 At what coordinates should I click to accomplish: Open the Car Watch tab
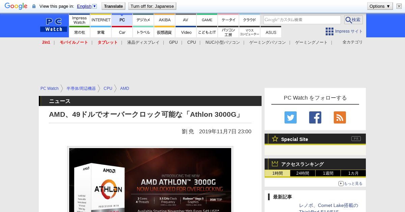pyautogui.click(x=122, y=32)
